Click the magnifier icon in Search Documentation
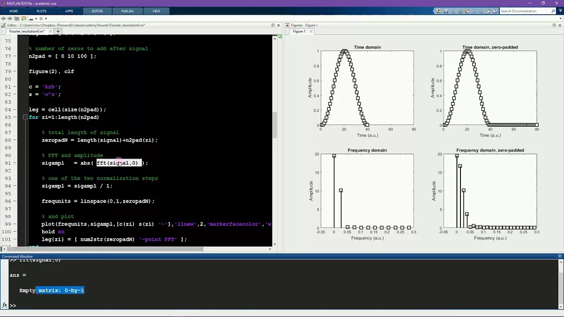The image size is (564, 317). tap(553, 11)
